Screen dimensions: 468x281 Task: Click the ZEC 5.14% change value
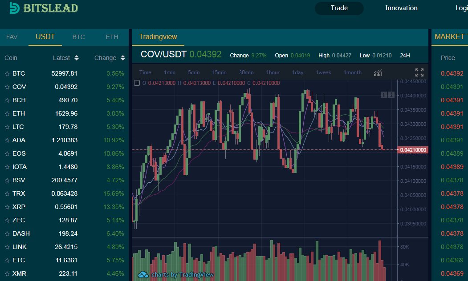click(x=115, y=220)
